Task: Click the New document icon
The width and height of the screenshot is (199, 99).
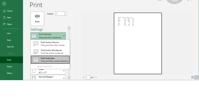Action: (4, 18)
